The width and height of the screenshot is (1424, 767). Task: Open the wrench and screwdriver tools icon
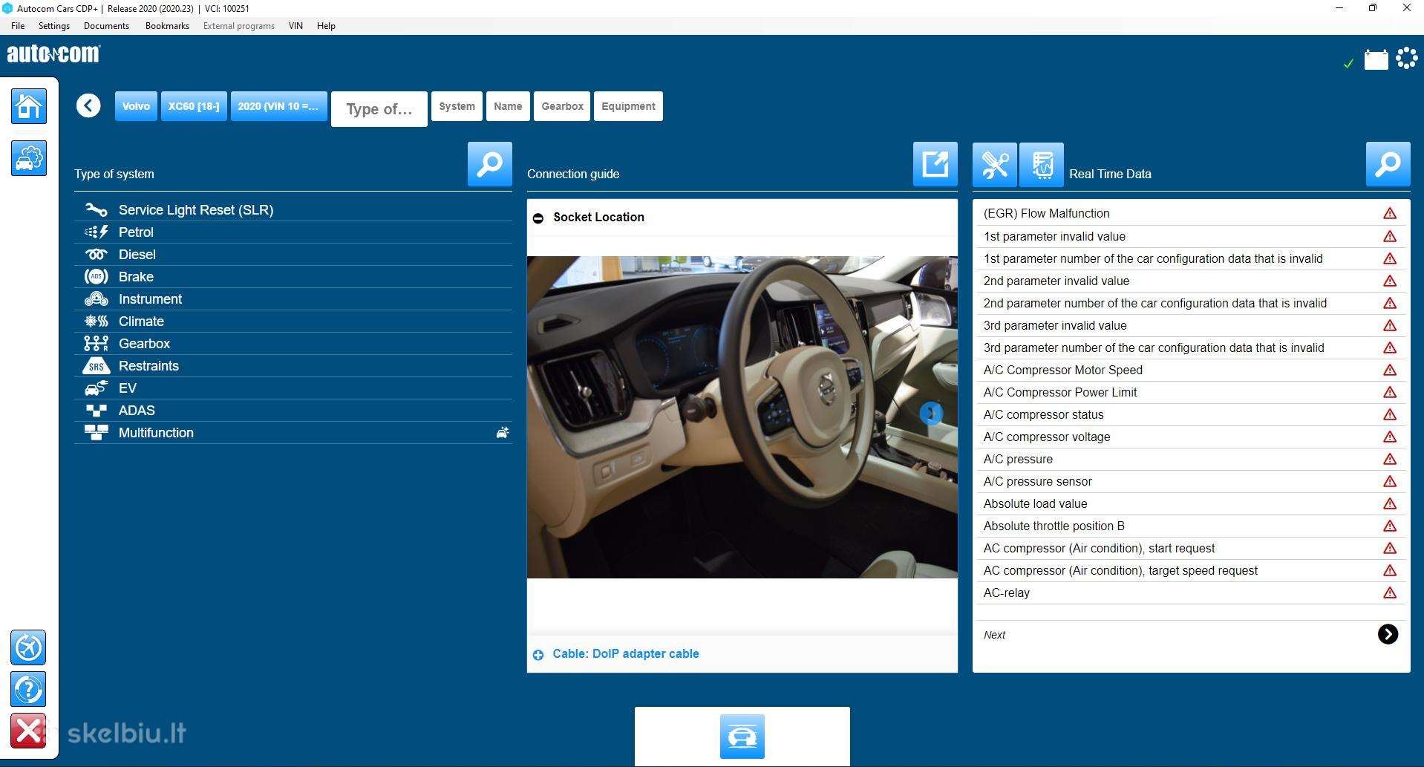(x=995, y=164)
